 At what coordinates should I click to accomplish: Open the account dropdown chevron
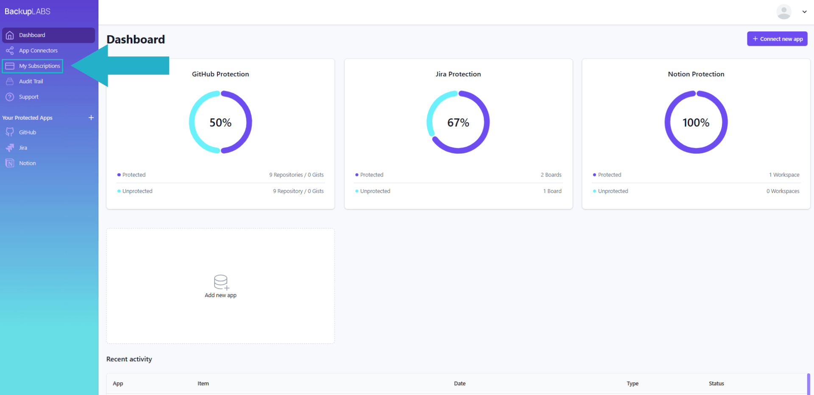coord(804,12)
